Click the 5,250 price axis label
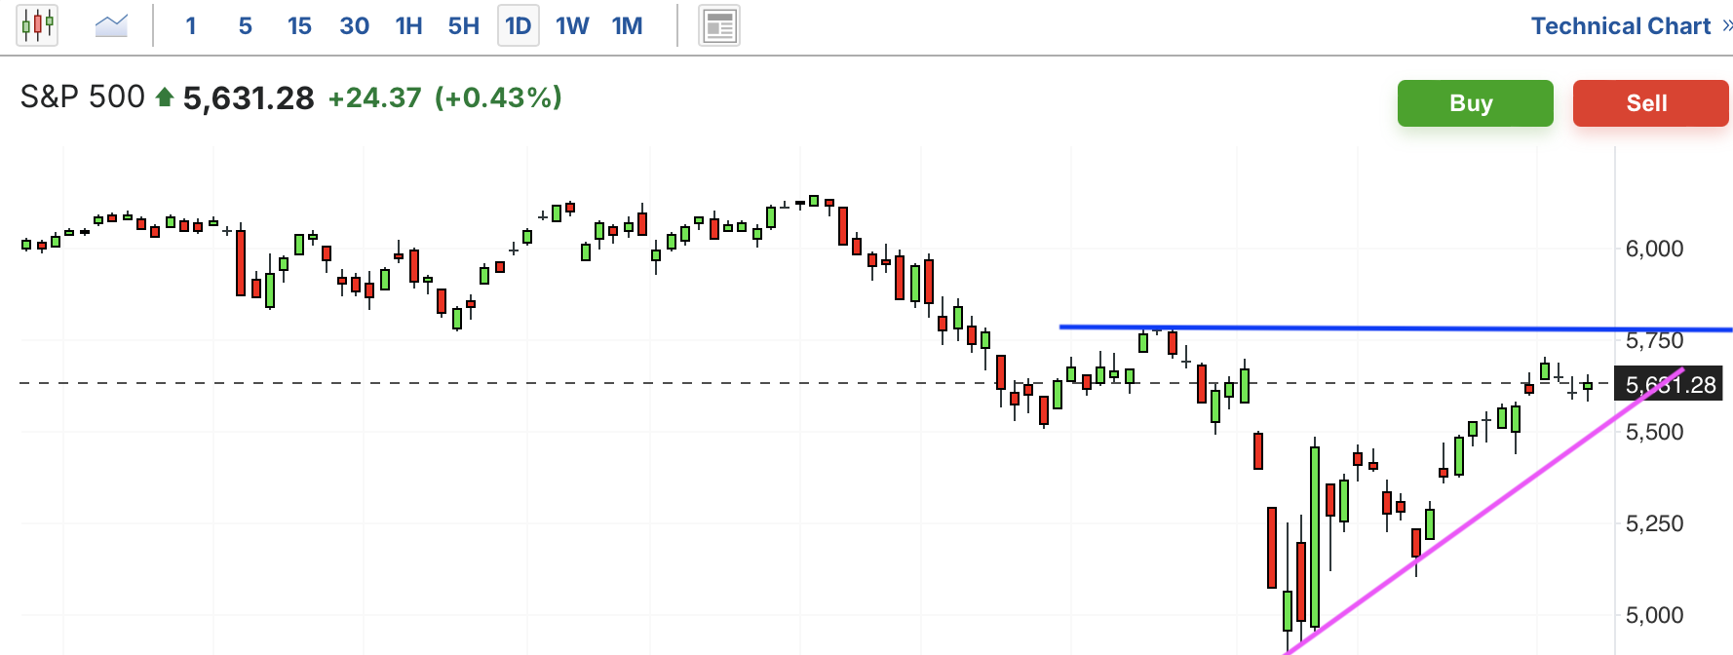1733x655 pixels. tap(1654, 523)
